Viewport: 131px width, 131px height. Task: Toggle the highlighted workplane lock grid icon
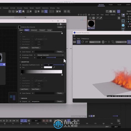tap(46, 11)
